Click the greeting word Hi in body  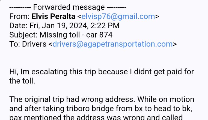click(x=13, y=72)
